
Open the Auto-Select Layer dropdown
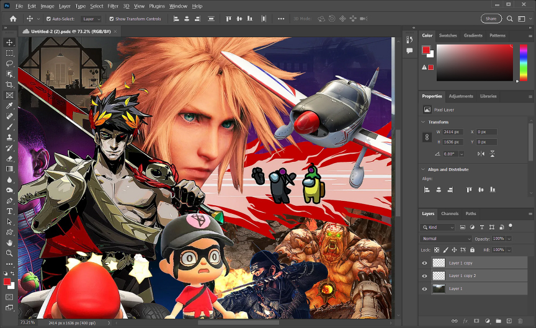[91, 19]
